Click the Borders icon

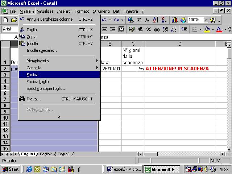(x=195, y=29)
